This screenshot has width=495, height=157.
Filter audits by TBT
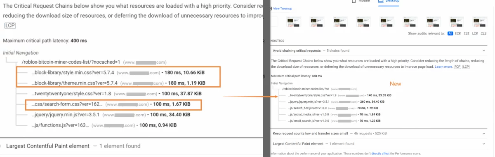[467, 34]
